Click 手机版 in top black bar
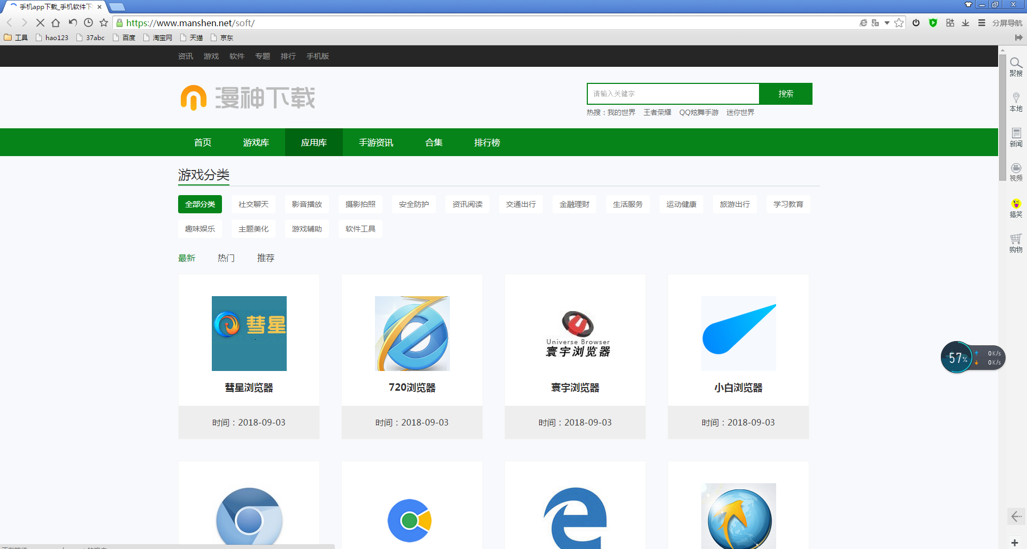 318,56
